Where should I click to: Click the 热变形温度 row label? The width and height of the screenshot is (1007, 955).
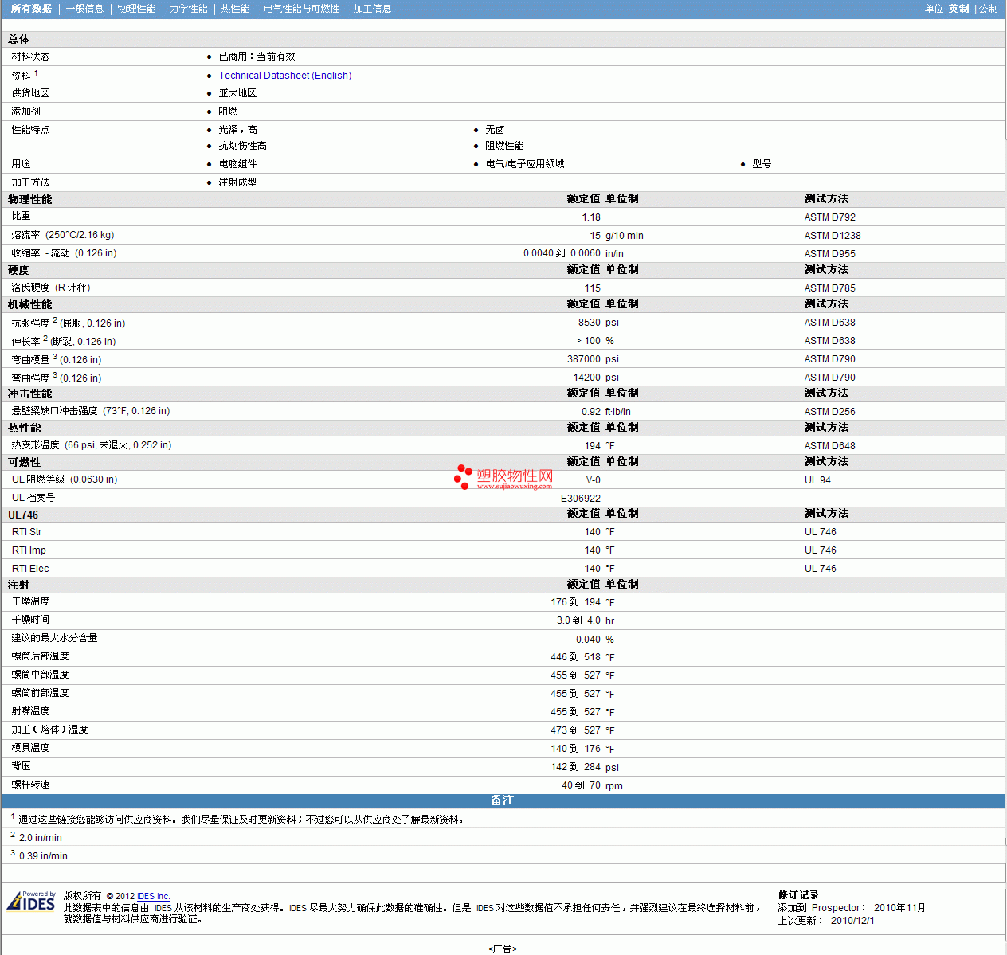click(92, 445)
